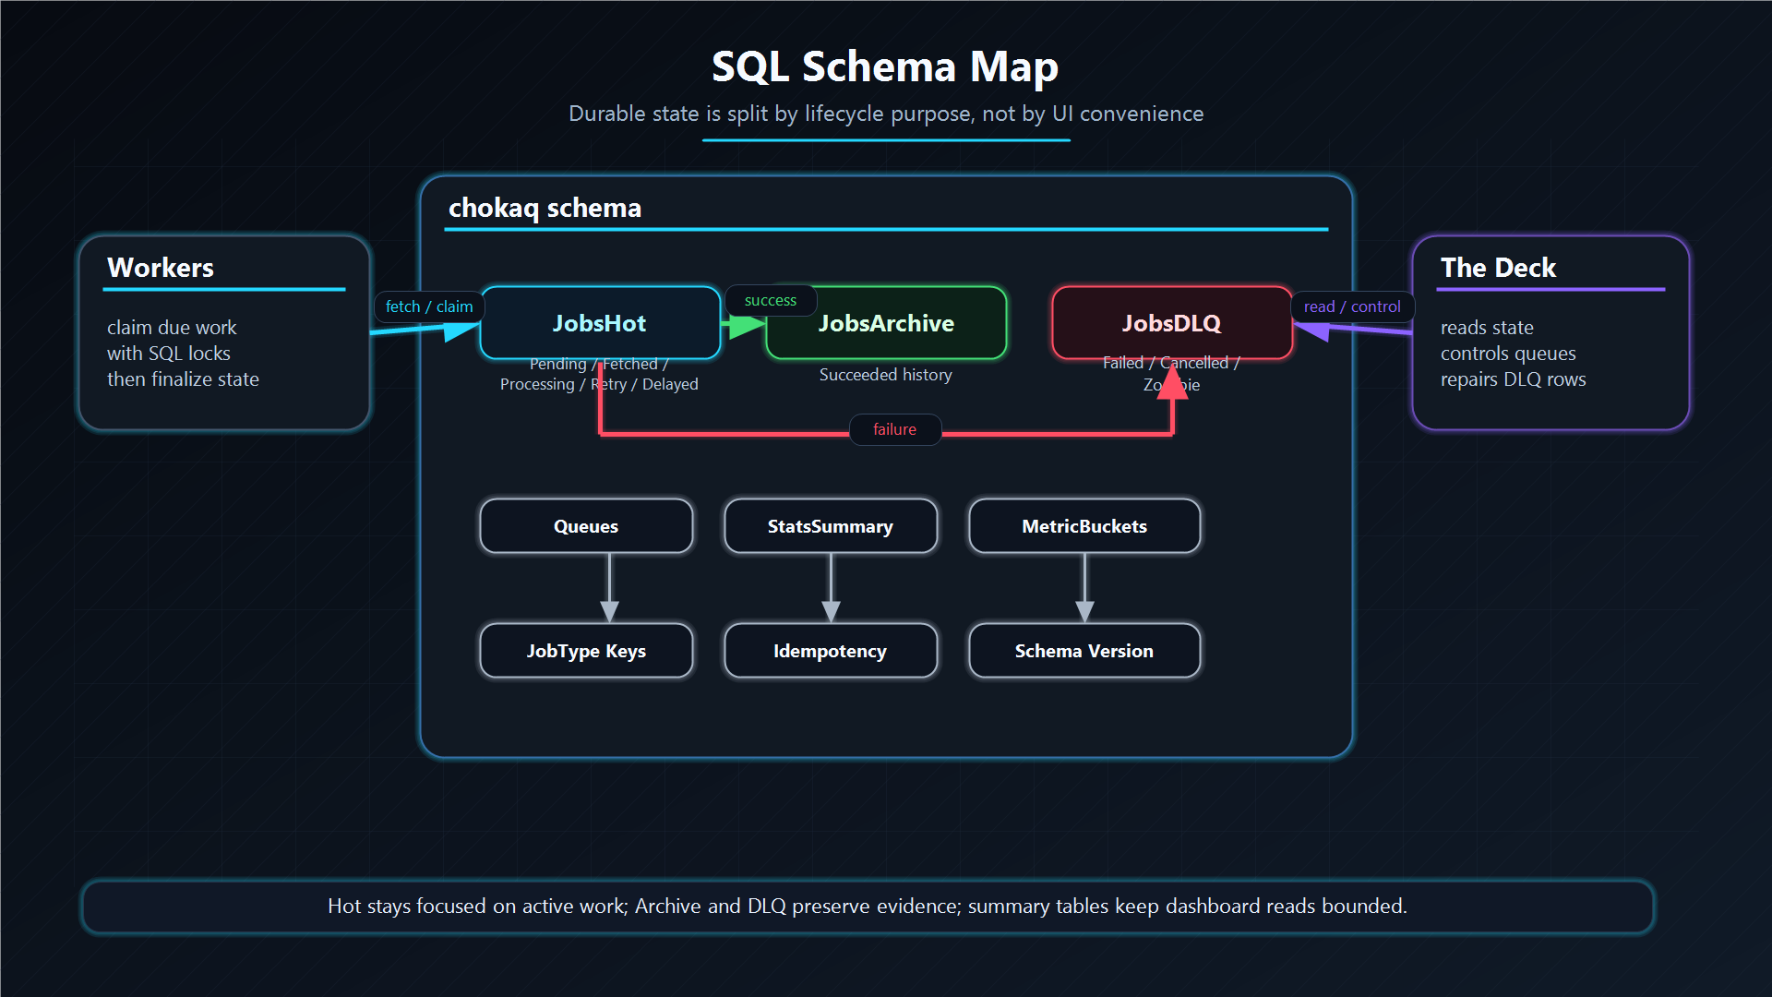This screenshot has width=1772, height=997.
Task: Click 'claim due work' text in Workers
Action: [172, 328]
